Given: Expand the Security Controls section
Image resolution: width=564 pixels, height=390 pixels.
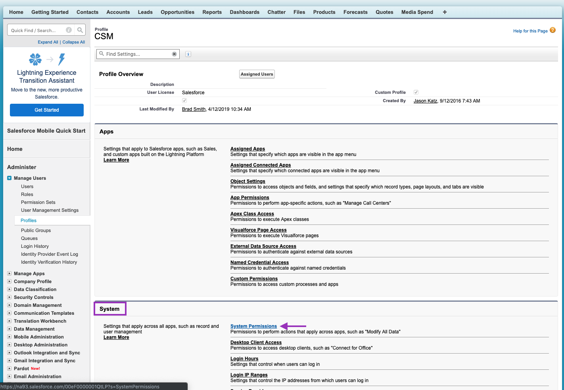Looking at the screenshot, I should (x=10, y=297).
